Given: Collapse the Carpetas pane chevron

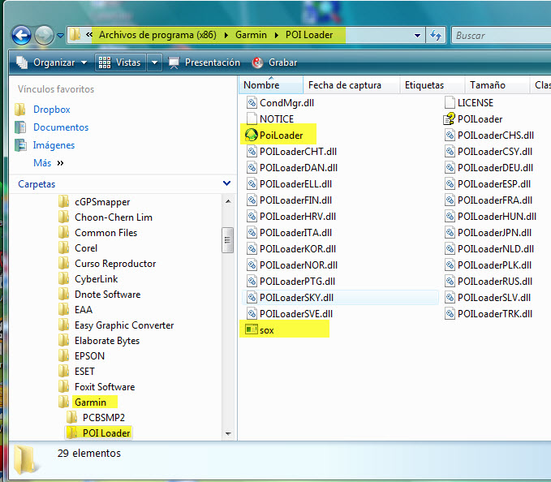Looking at the screenshot, I should 226,183.
